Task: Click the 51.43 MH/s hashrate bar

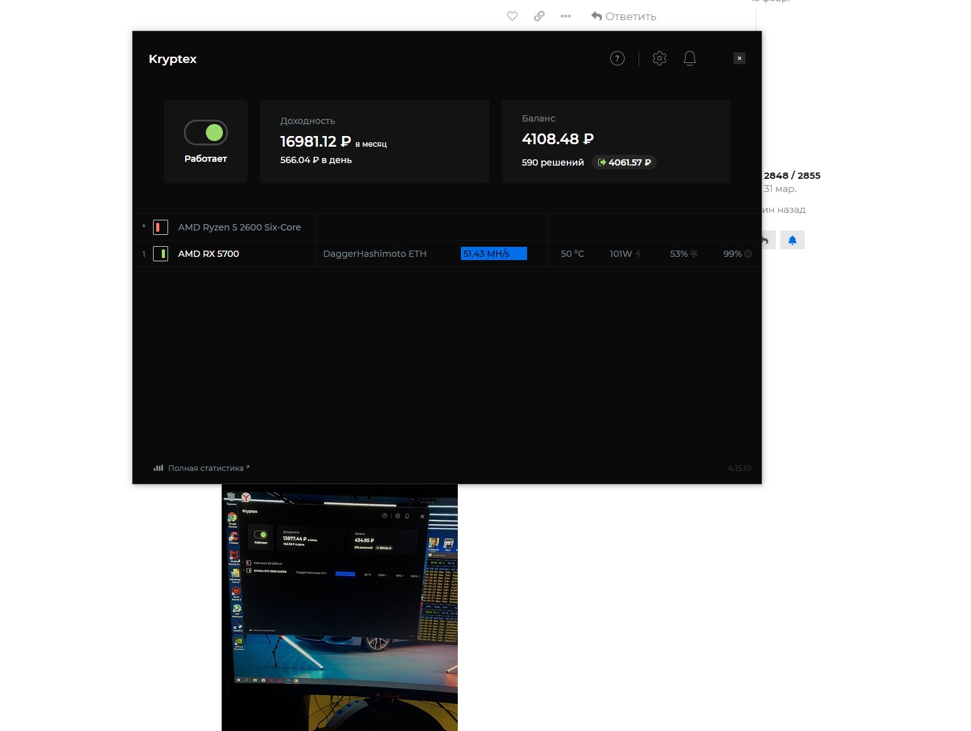Action: (x=494, y=254)
